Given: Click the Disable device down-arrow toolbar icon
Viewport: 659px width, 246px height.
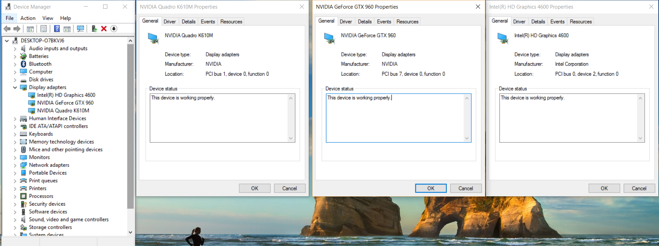Looking at the screenshot, I should (114, 29).
